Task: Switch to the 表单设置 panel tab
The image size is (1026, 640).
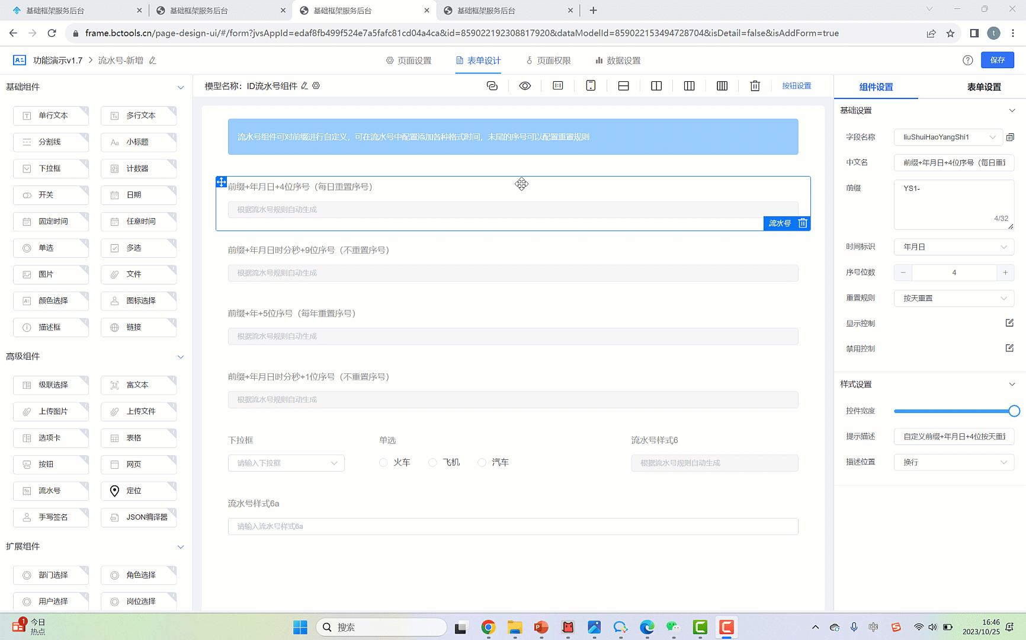Action: click(x=984, y=87)
